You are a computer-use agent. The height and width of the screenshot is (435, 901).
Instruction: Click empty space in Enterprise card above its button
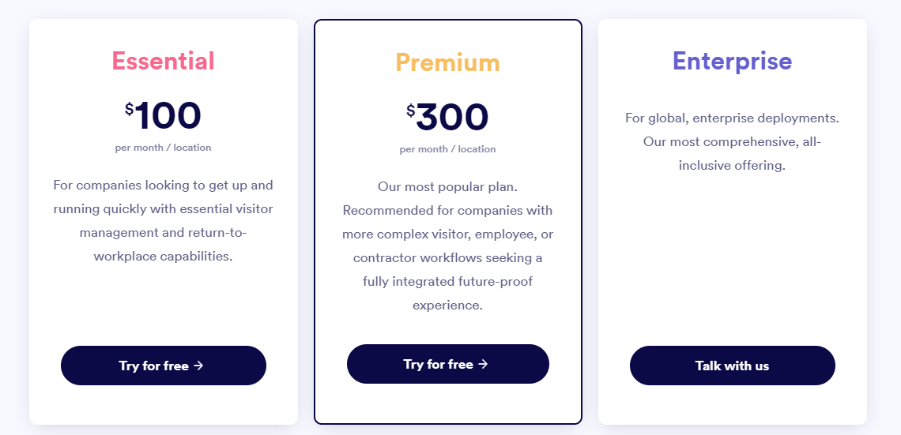click(x=732, y=258)
